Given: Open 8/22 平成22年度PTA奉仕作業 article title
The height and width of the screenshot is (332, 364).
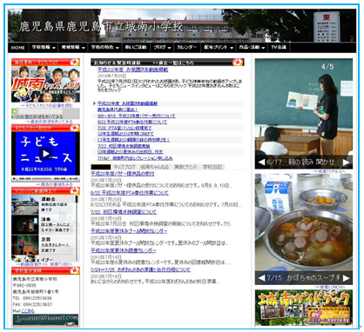Looking at the screenshot, I should click(130, 193).
